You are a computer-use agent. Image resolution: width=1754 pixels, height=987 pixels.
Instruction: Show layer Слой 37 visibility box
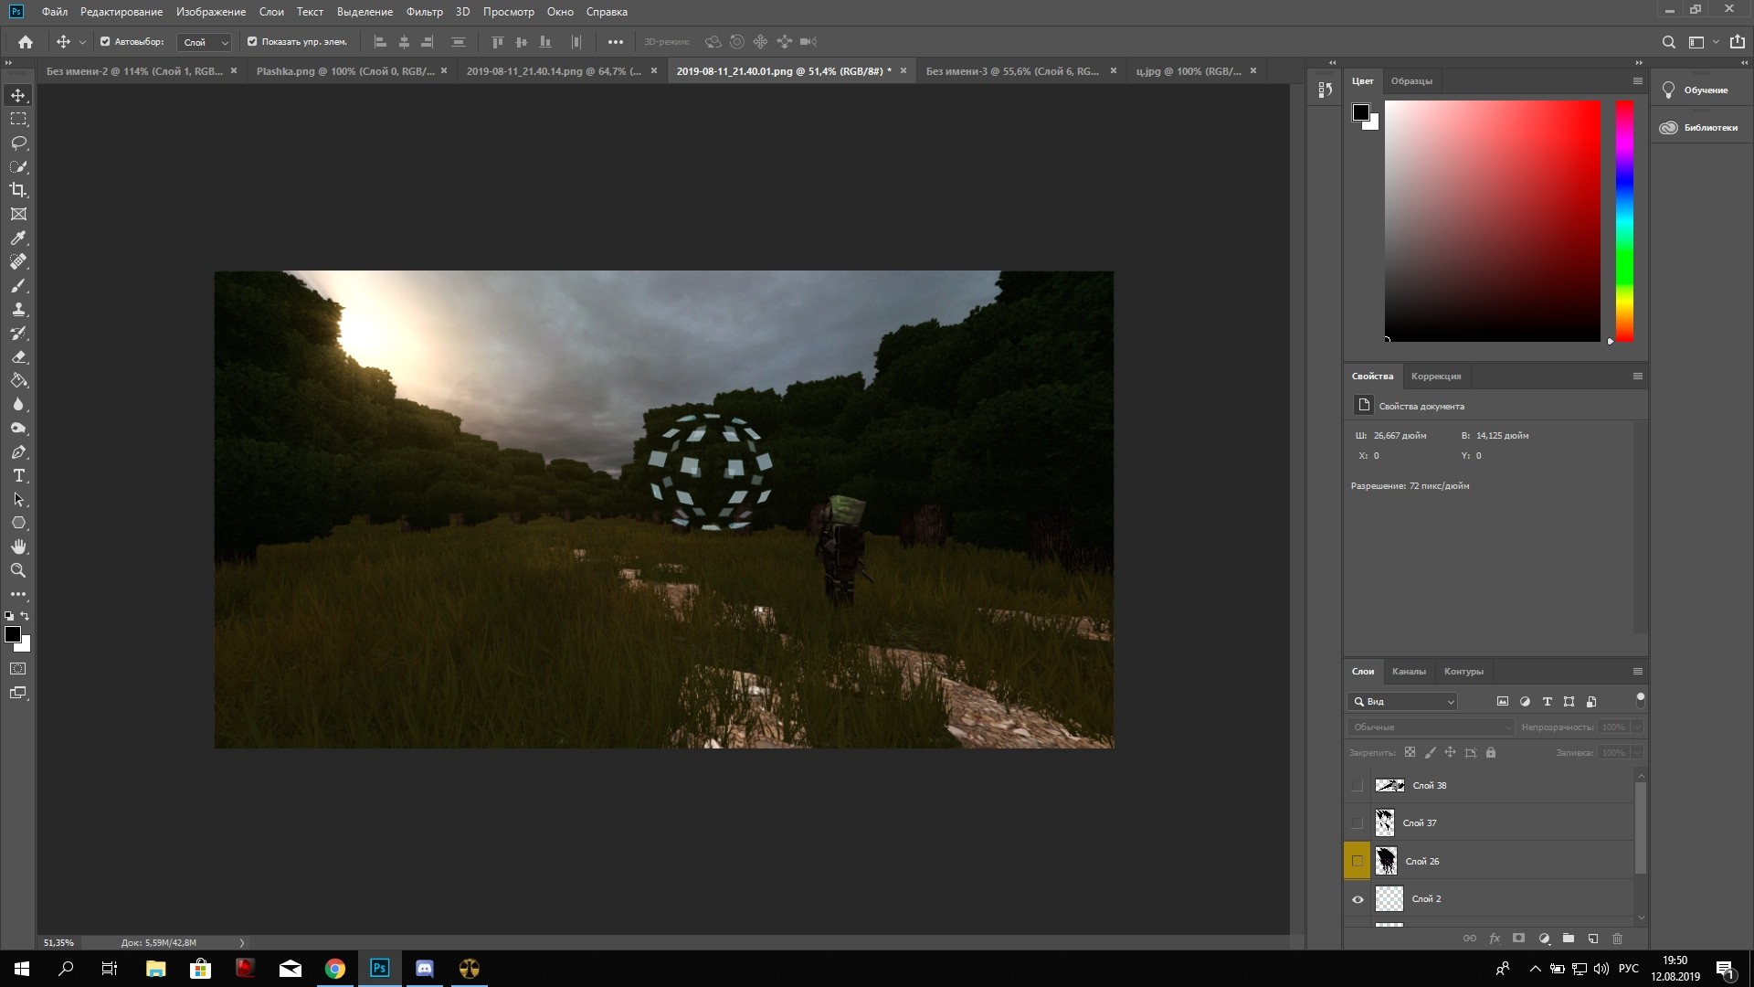1358,822
